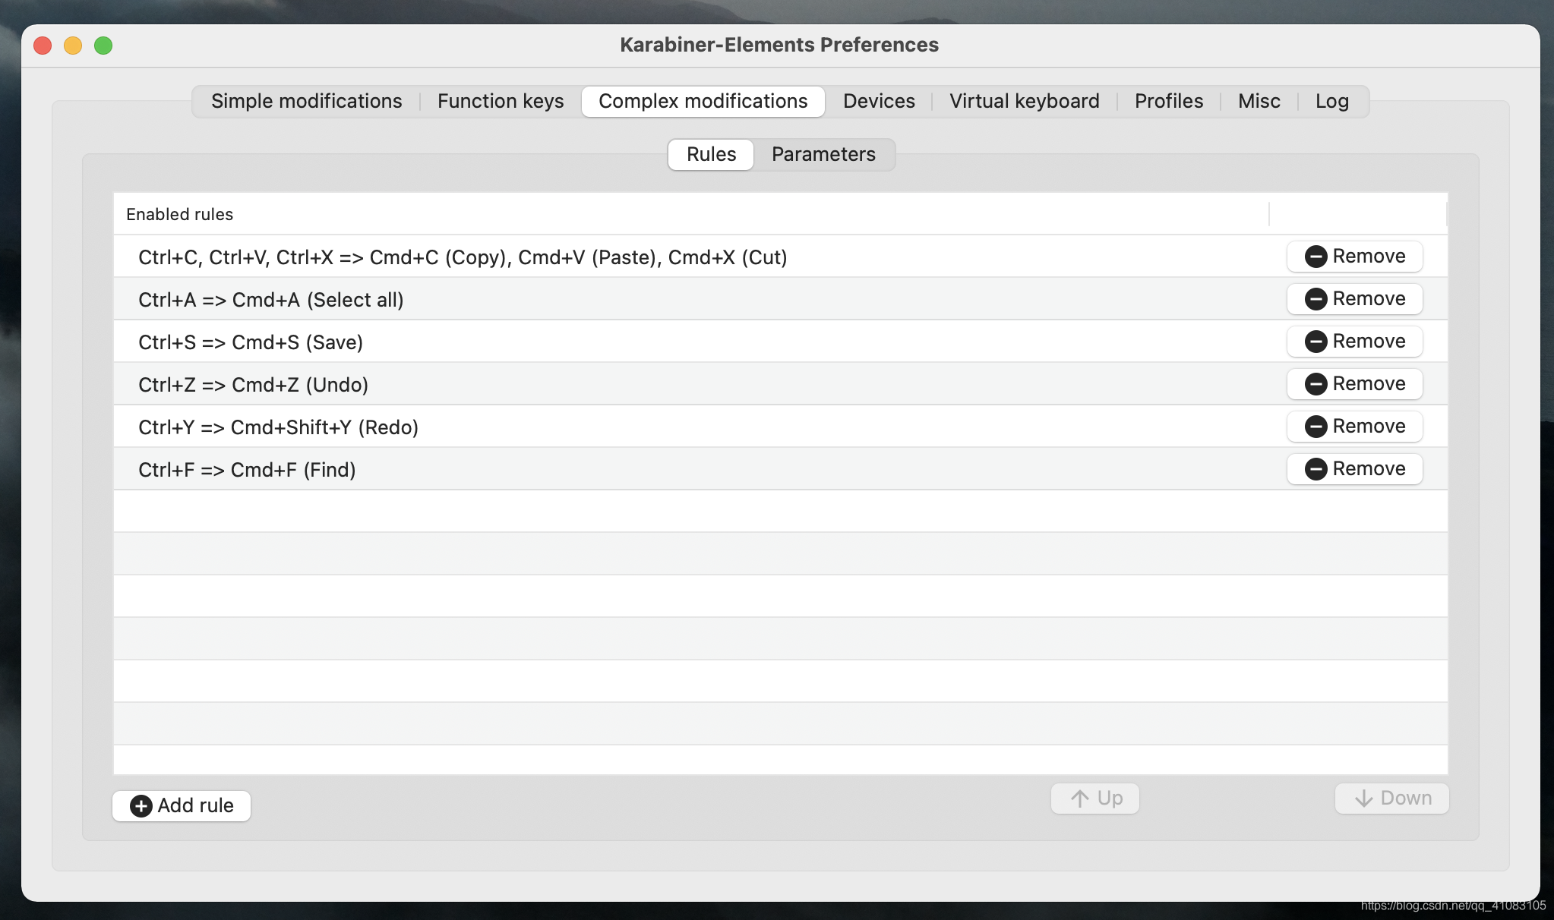
Task: Switch to Simple modifications tab
Action: (x=306, y=102)
